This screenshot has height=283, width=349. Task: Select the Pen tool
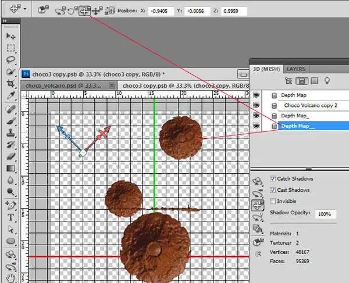coord(10,205)
